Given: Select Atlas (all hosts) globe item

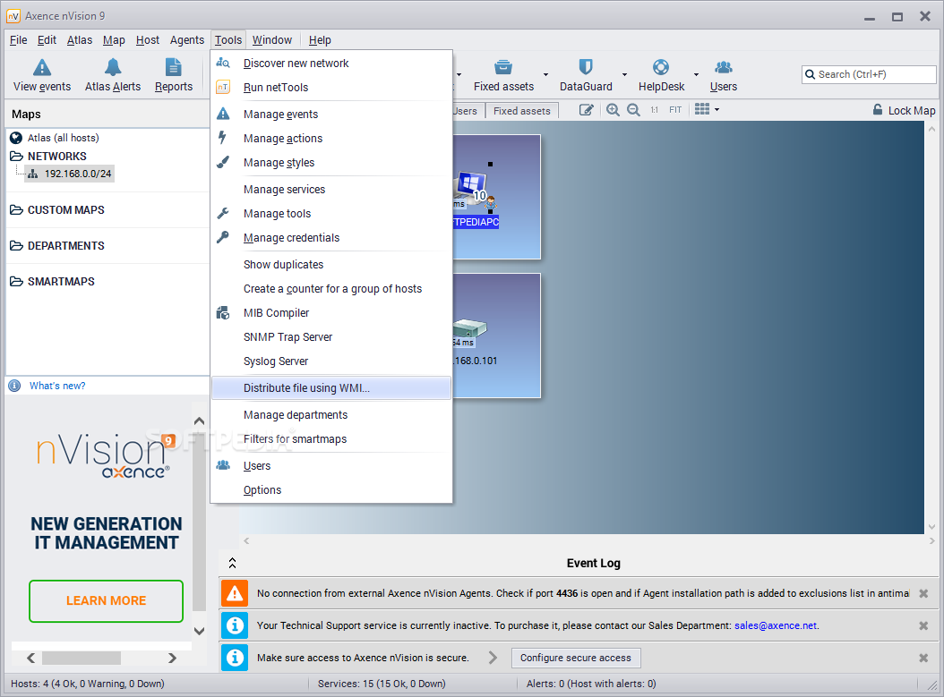Looking at the screenshot, I should coord(54,138).
